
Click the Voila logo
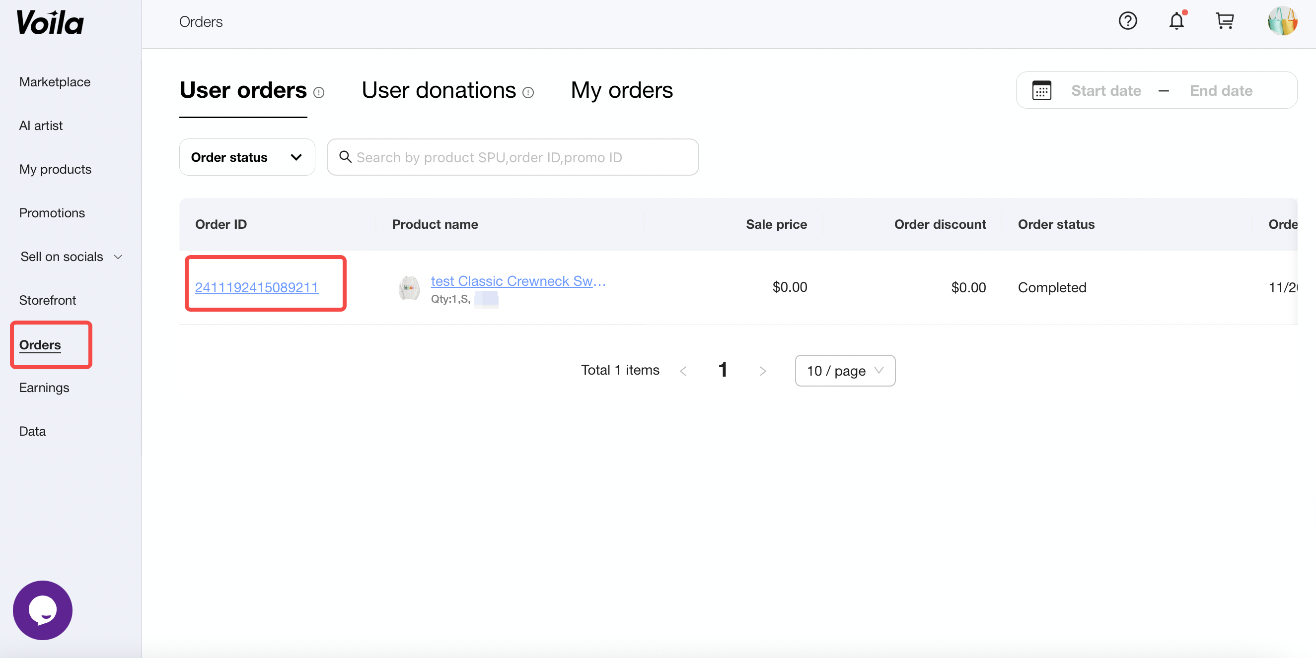click(x=50, y=23)
